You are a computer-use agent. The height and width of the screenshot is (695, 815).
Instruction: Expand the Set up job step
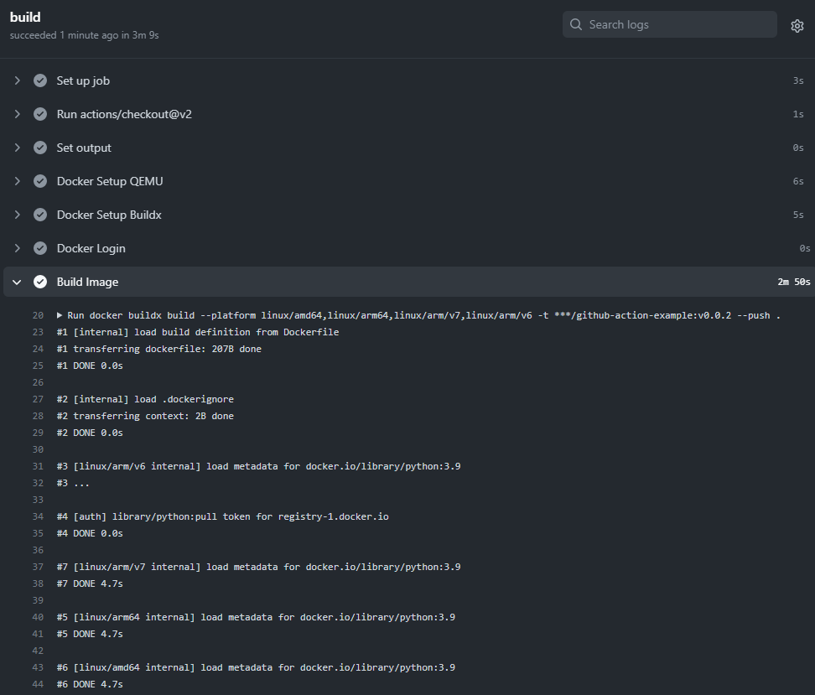click(x=16, y=80)
